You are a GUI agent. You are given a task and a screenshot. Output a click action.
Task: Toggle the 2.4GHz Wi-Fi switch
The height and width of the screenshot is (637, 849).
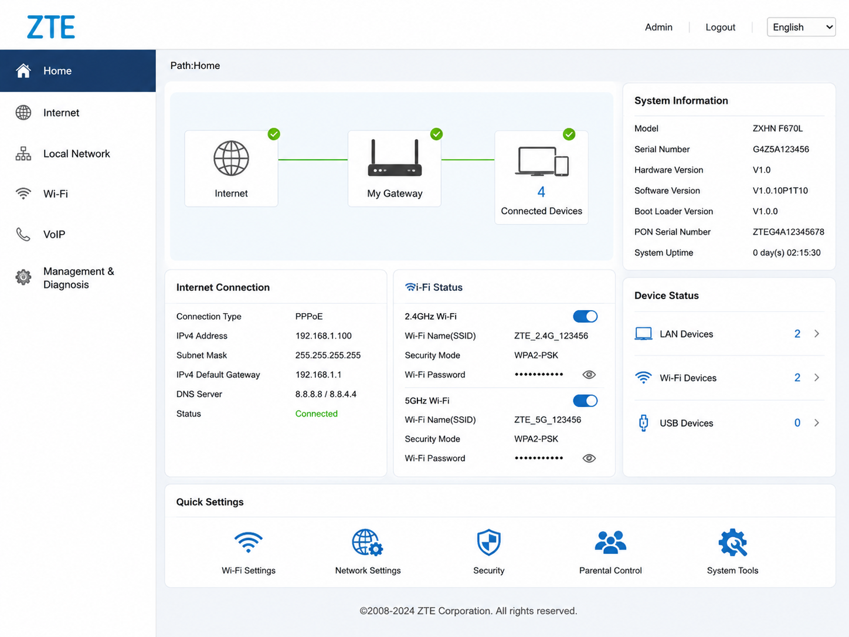coord(585,317)
